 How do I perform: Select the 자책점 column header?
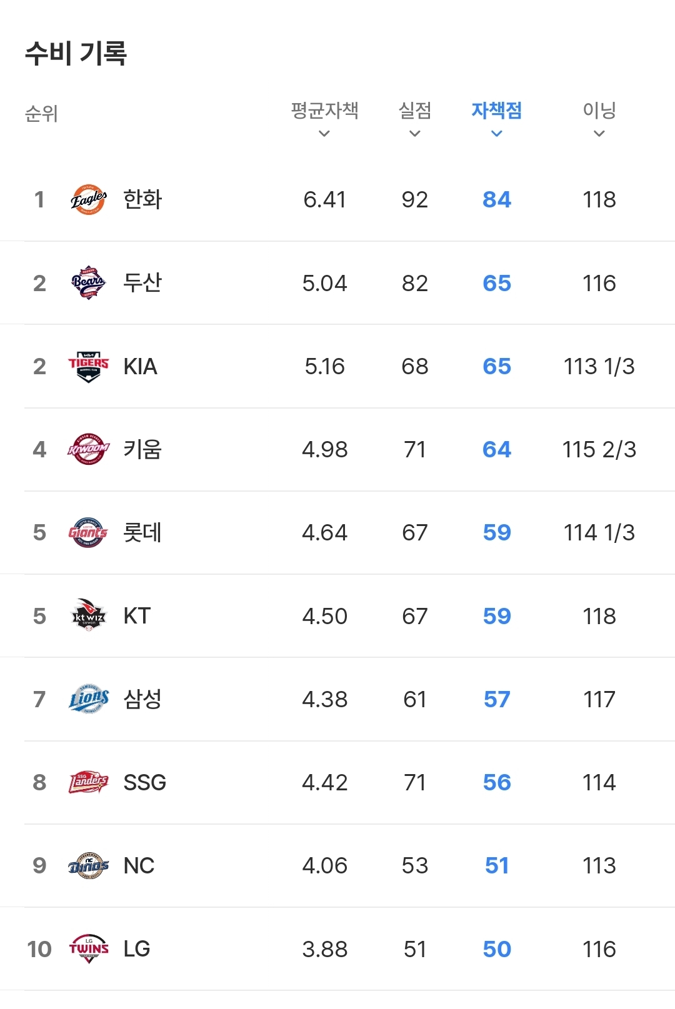point(497,111)
